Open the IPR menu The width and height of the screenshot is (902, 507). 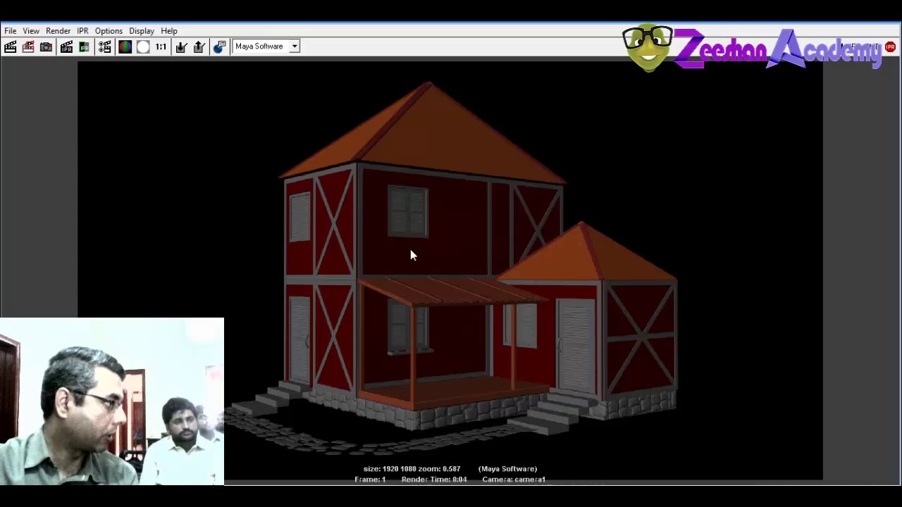tap(82, 31)
